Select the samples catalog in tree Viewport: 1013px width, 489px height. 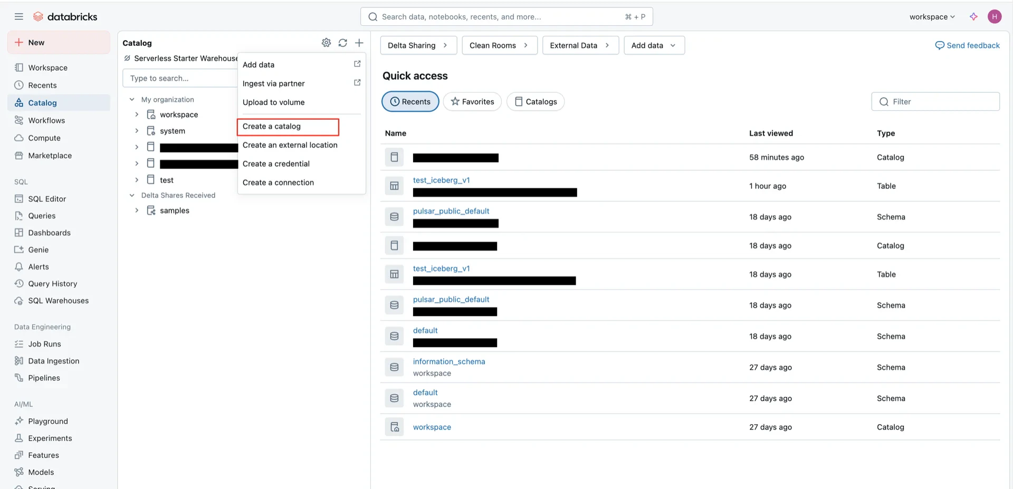(x=175, y=210)
